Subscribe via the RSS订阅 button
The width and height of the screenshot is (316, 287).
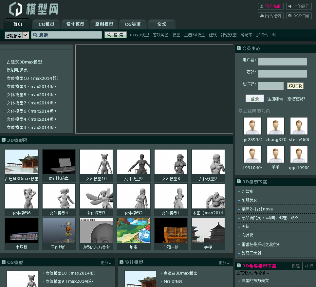(x=299, y=16)
